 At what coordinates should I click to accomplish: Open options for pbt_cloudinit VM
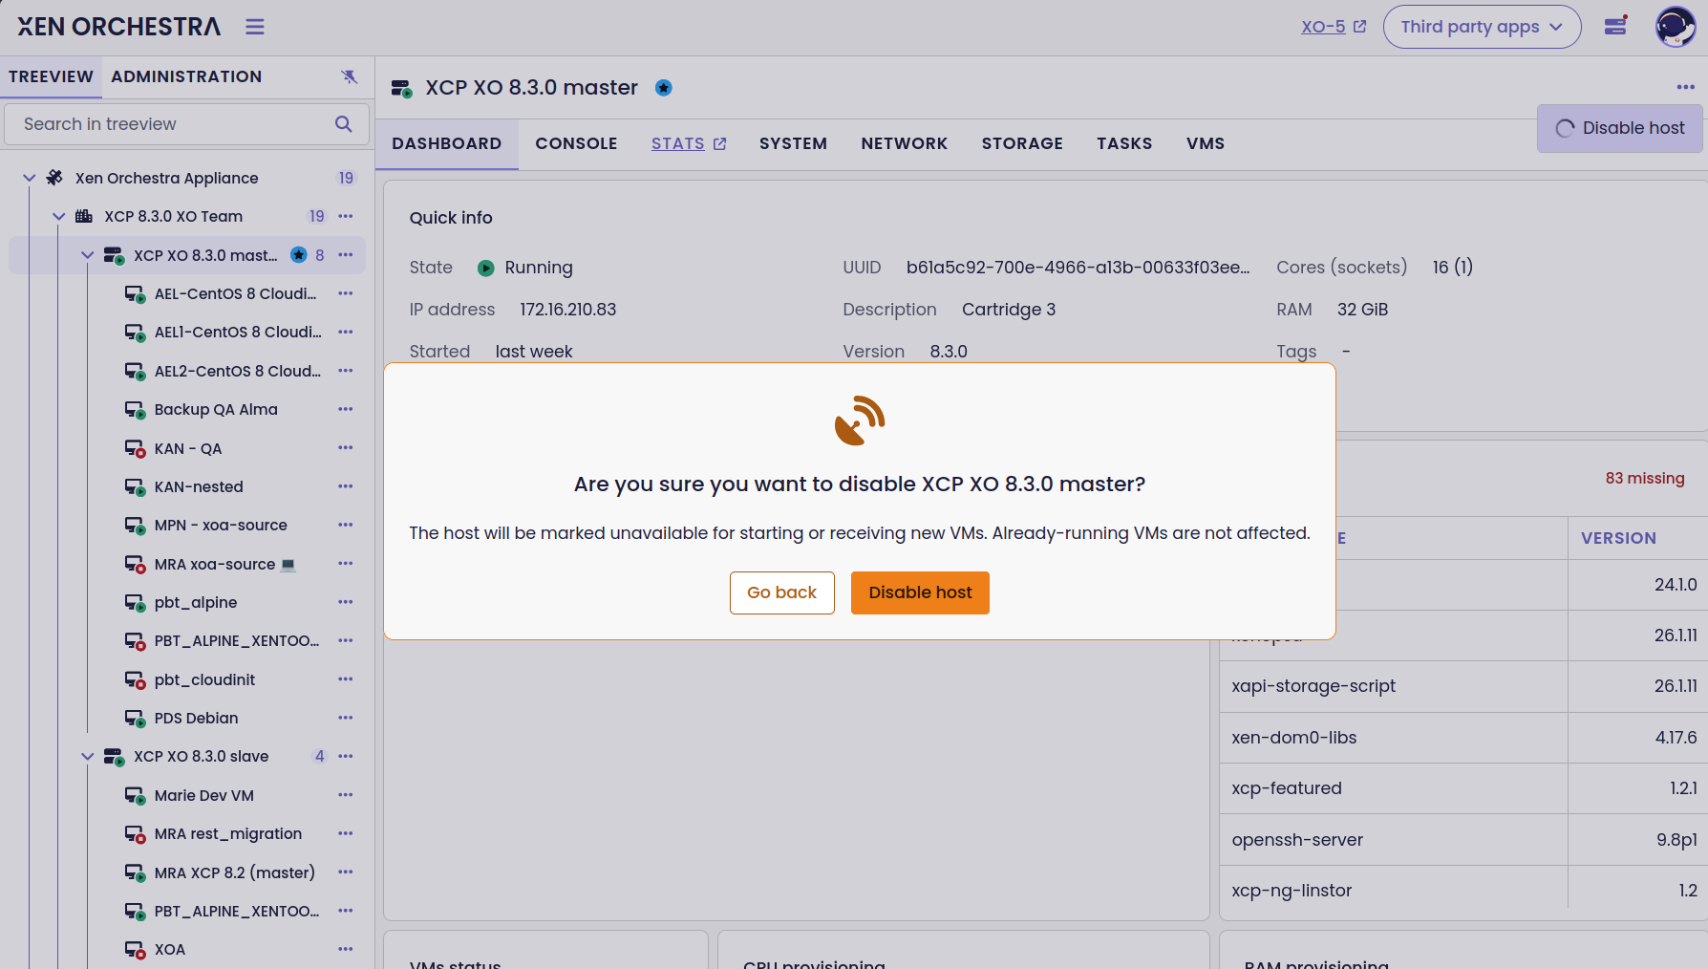click(346, 679)
